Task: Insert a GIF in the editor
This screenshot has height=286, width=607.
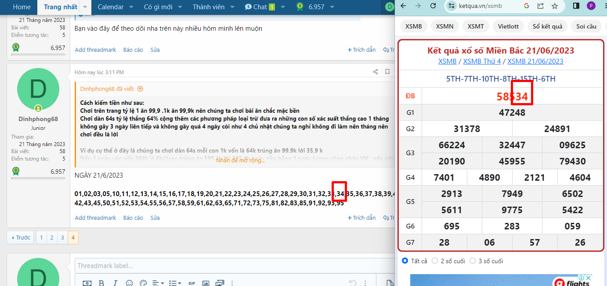Action: tap(191, 283)
